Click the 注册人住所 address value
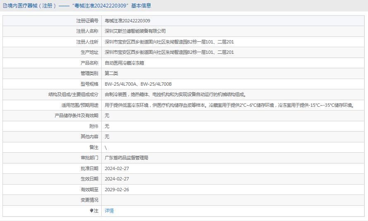The height and width of the screenshot is (221, 368). coord(169,42)
